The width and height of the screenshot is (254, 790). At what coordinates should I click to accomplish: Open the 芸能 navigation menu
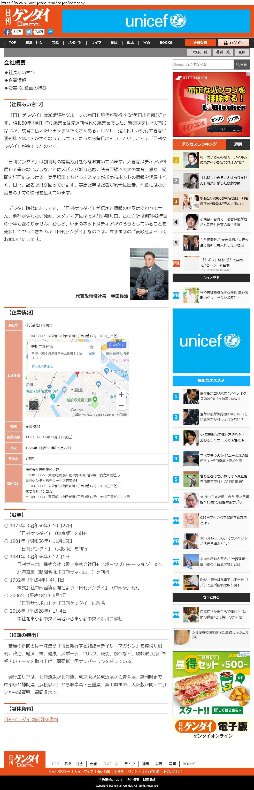coord(55,43)
